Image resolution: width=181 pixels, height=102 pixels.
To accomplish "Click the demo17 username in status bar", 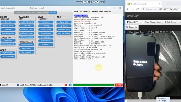I will coord(5,85).
